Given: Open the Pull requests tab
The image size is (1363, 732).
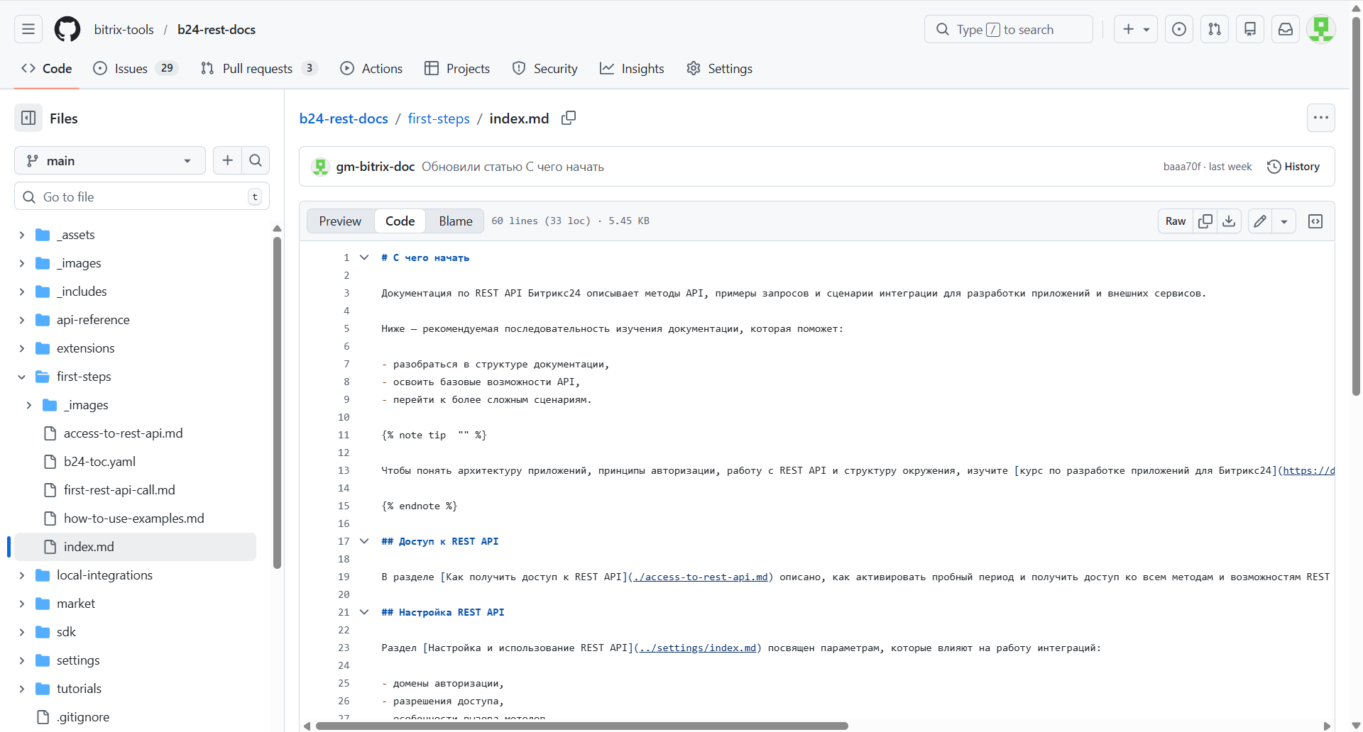Looking at the screenshot, I should pyautogui.click(x=257, y=69).
